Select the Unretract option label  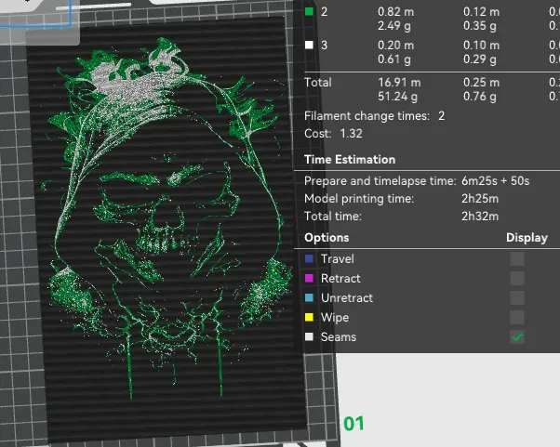(347, 298)
